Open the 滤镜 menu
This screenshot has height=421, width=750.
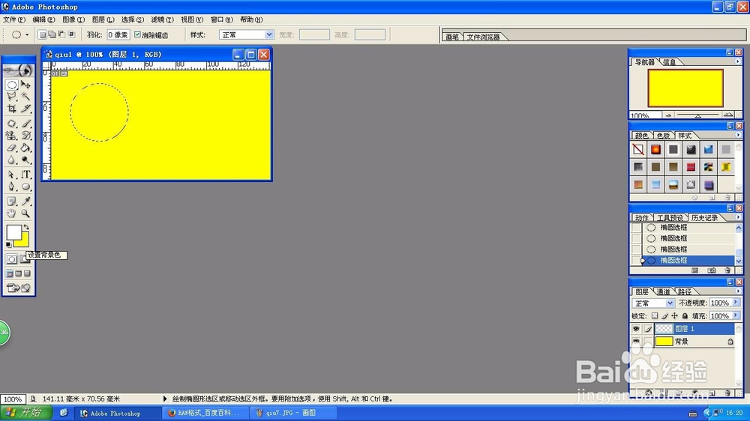pos(162,19)
